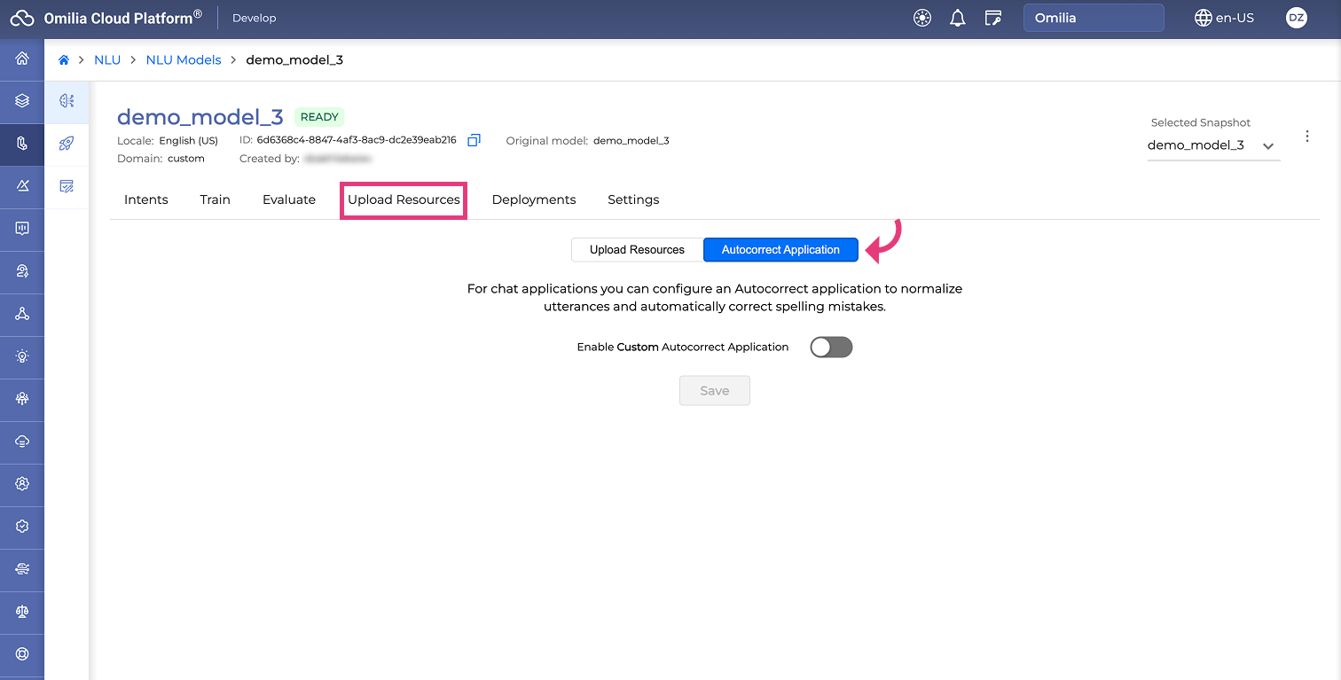Viewport: 1341px width, 680px height.
Task: Click the home icon in left sidebar
Action: point(22,59)
